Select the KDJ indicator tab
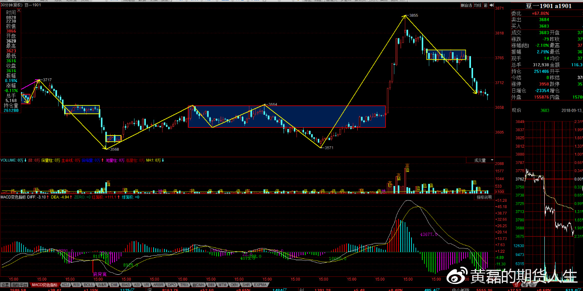The image size is (583, 291). tap(65, 285)
